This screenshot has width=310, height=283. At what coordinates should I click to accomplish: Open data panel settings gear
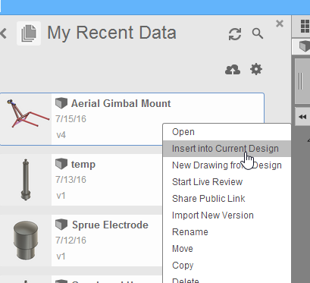(x=256, y=69)
